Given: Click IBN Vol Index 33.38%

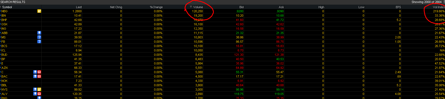Looking at the screenshot, I should coord(440,16).
